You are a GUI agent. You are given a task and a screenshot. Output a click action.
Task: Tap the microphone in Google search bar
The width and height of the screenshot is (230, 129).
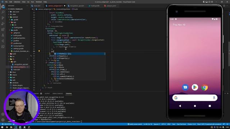click(x=214, y=98)
